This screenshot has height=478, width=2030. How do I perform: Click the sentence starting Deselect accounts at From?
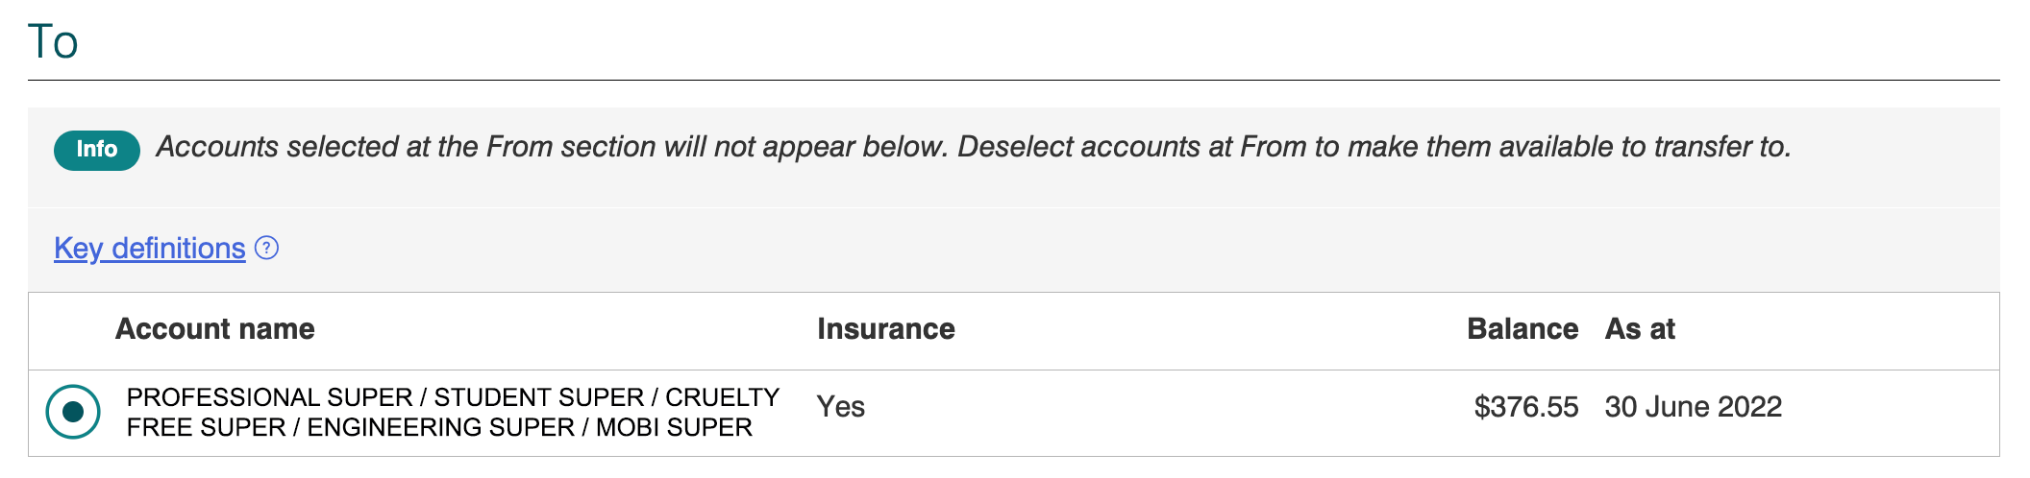click(1375, 147)
